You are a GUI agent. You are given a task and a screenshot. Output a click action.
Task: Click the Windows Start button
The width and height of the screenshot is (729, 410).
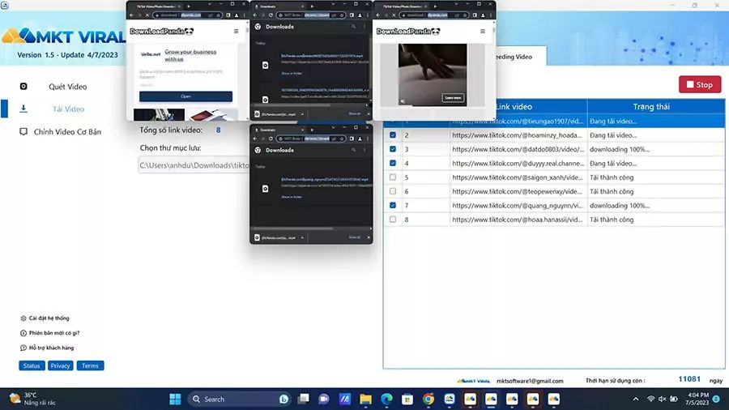point(175,399)
